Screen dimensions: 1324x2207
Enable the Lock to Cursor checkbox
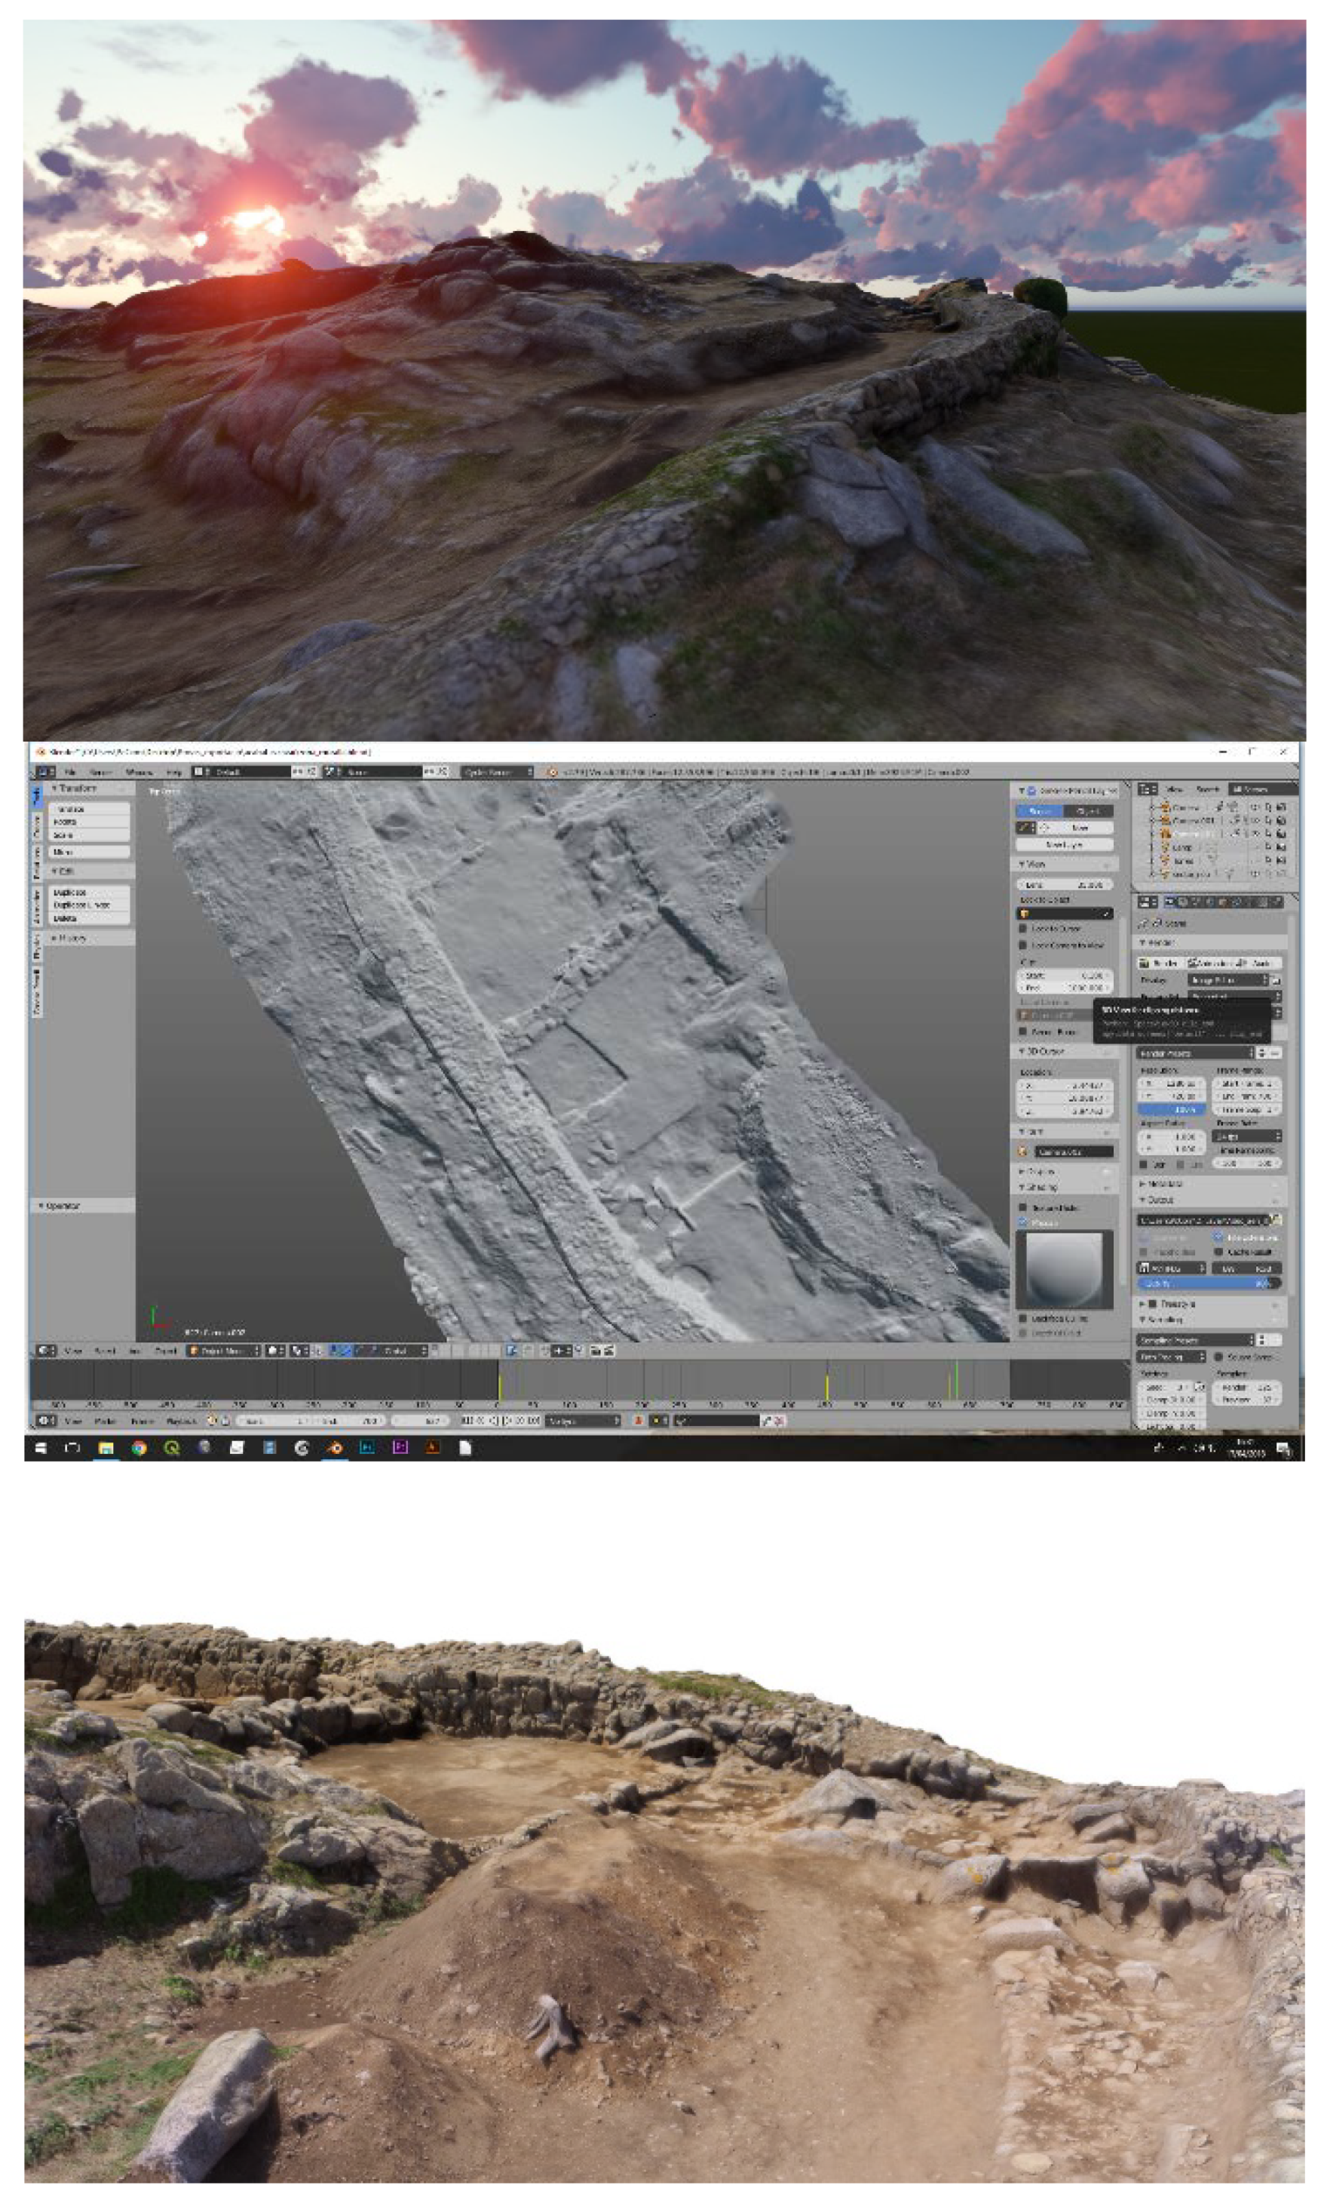[1023, 929]
